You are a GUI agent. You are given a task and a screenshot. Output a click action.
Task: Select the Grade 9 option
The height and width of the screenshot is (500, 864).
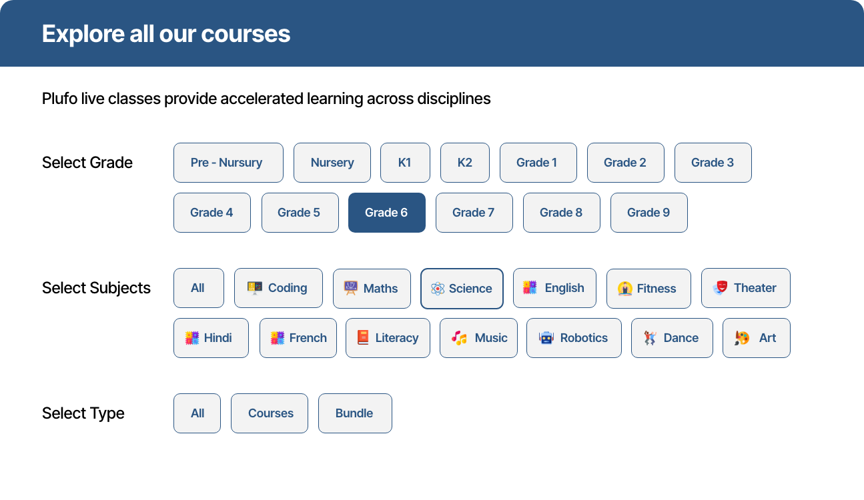tap(649, 213)
